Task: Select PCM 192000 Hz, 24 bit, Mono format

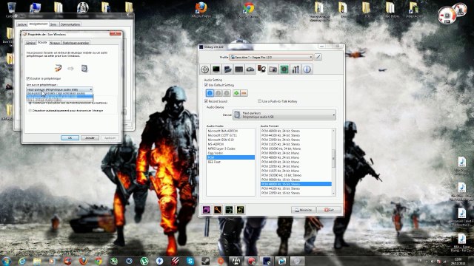Action: tap(296, 149)
